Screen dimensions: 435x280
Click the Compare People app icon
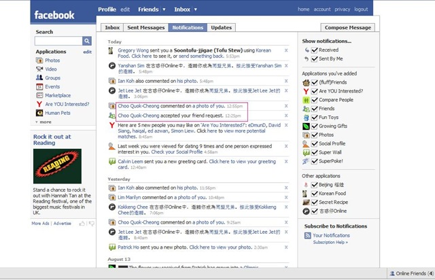[306, 100]
